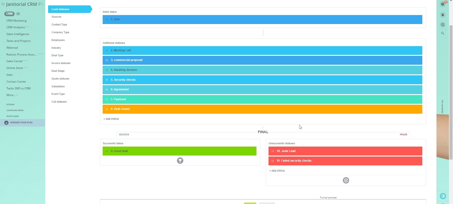Go to the Company Type tab

(60, 32)
